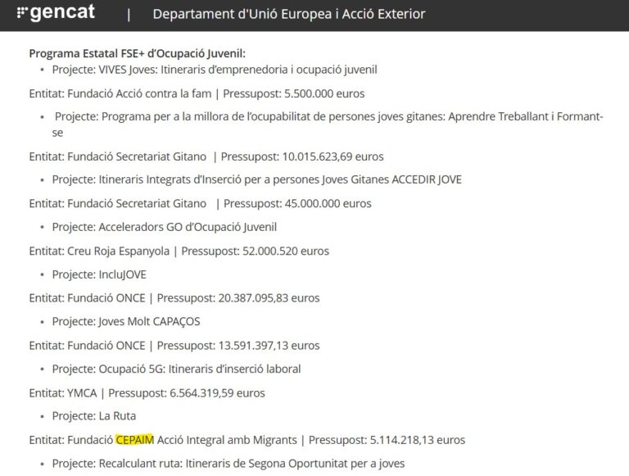The height and width of the screenshot is (476, 629).
Task: Click the Creu Roja Espanyola entity line
Action: coord(179,250)
